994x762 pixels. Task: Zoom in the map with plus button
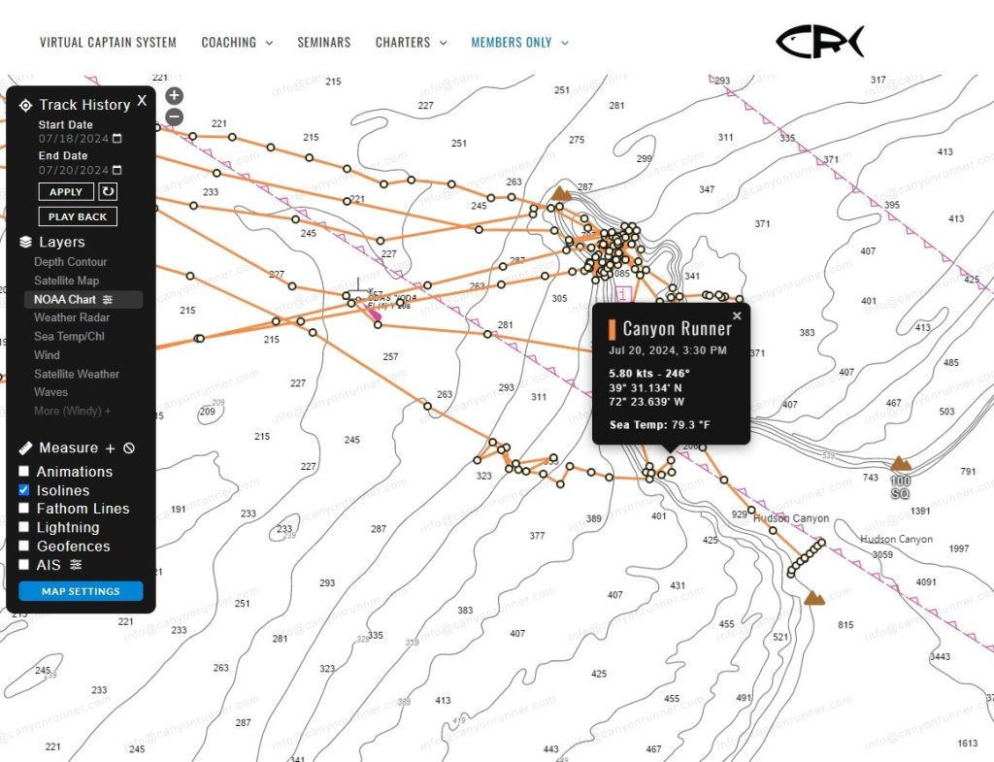175,96
